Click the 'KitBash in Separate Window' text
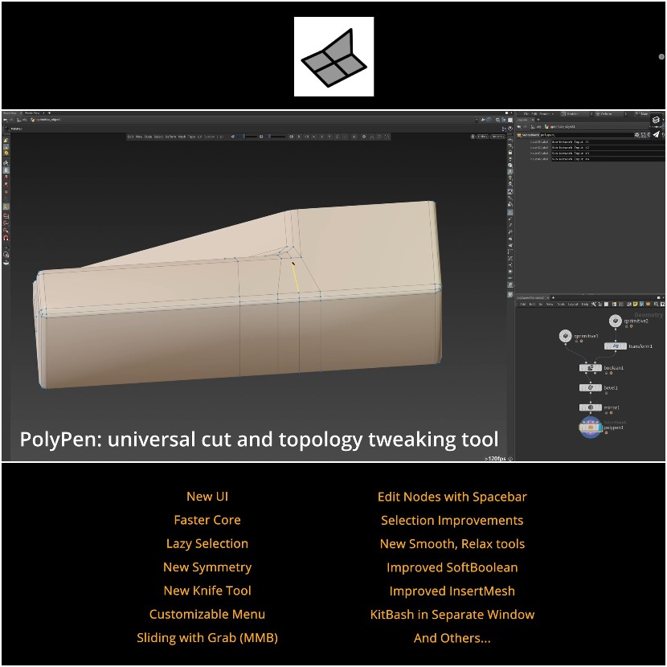 (x=452, y=614)
